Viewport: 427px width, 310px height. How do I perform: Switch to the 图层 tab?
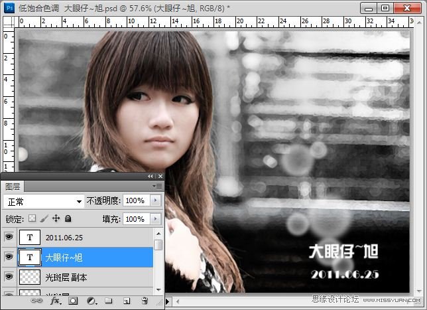(13, 187)
